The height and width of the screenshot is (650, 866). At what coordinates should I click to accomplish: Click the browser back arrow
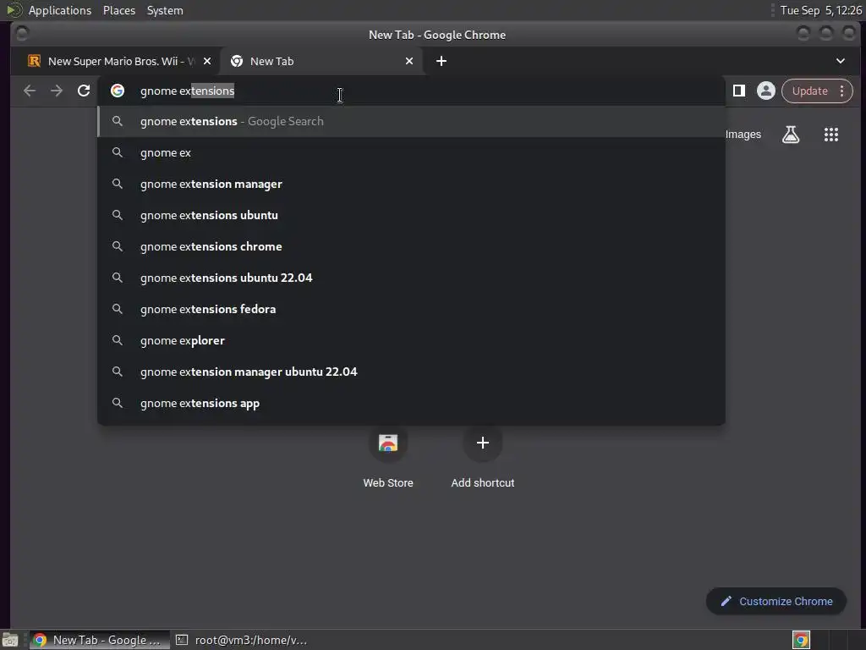pyautogui.click(x=30, y=91)
